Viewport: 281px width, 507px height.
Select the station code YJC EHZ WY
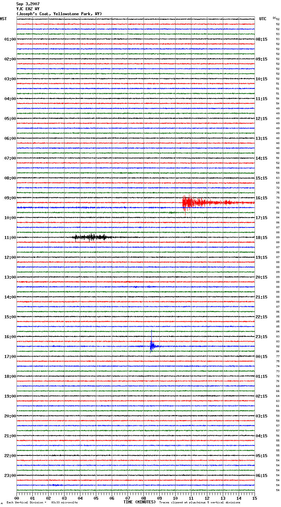point(28,9)
